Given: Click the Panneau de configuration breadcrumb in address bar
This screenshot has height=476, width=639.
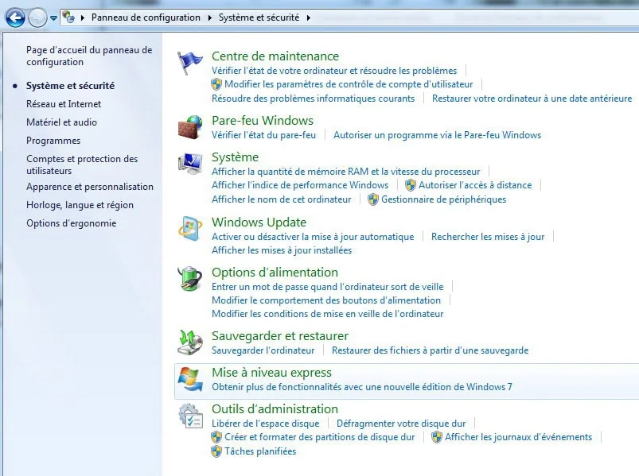Looking at the screenshot, I should click(146, 17).
